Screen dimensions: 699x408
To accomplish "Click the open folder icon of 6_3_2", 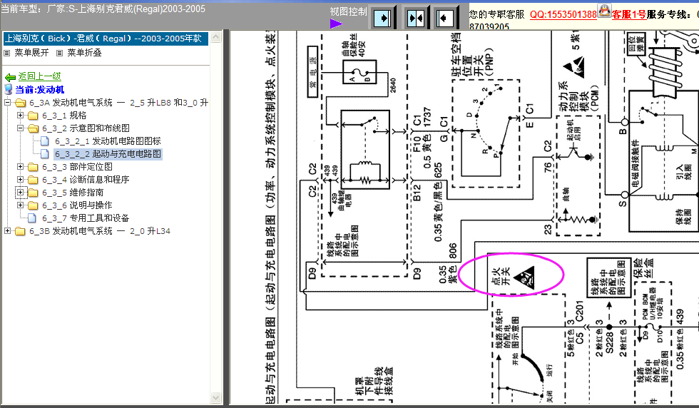I will [x=33, y=129].
